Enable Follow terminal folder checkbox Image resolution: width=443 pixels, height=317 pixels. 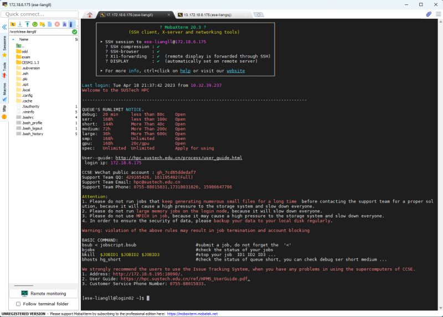pyautogui.click(x=18, y=304)
